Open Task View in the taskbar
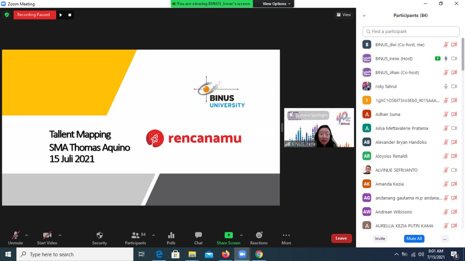This screenshot has width=465, height=261. [142, 254]
